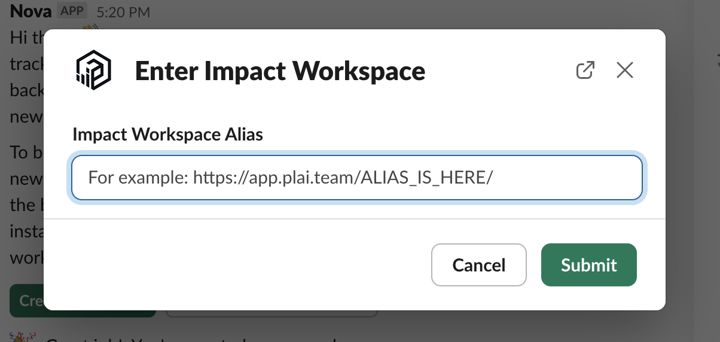Click the dimmed message line starting "To b"

coord(21,152)
